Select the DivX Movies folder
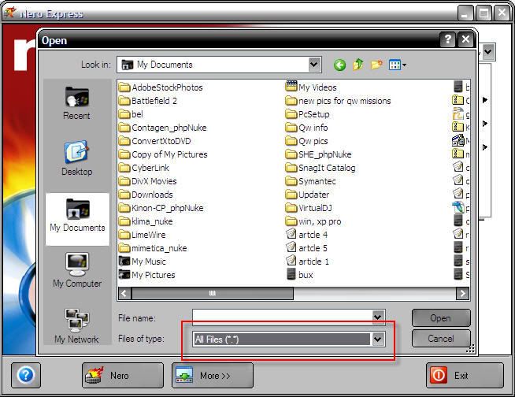Screen dimensions: 515x397 pos(147,181)
